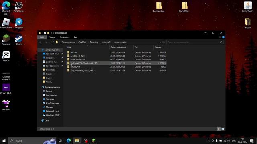Select Black-Whit... zip on desktop
The width and height of the screenshot is (257, 144).
[184, 7]
